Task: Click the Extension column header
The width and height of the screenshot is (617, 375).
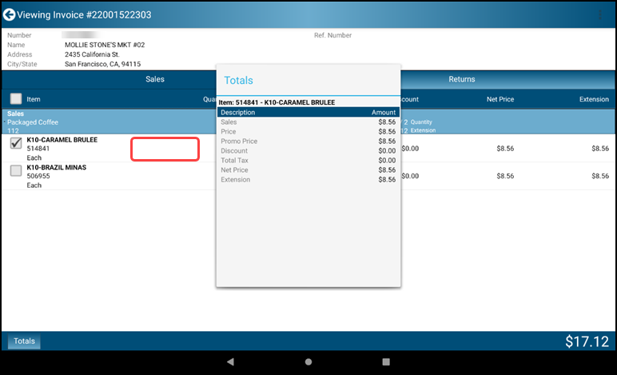Action: (594, 99)
